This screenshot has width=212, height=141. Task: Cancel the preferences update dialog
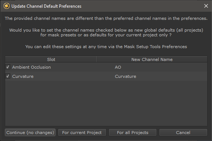pyautogui.click(x=183, y=133)
